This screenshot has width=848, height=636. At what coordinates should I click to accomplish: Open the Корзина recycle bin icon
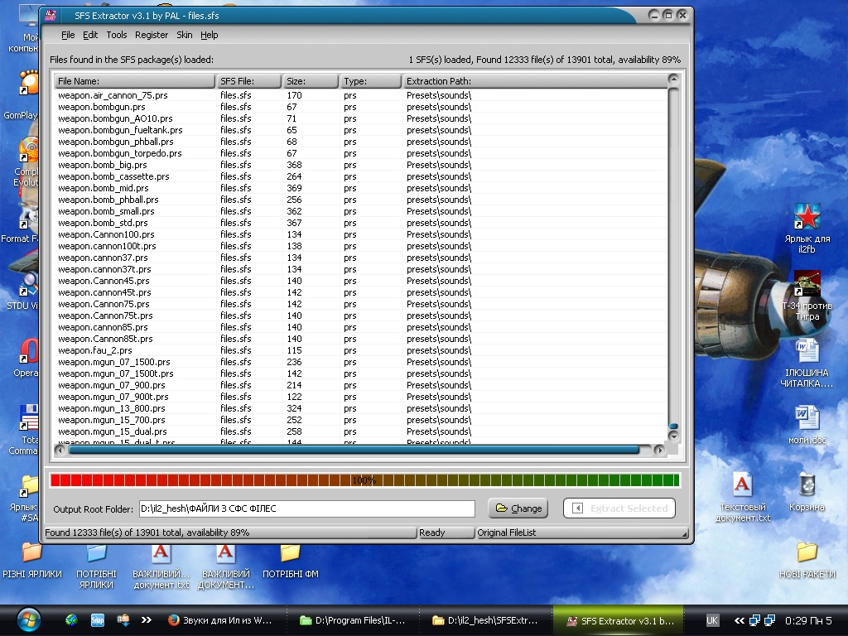point(807,492)
